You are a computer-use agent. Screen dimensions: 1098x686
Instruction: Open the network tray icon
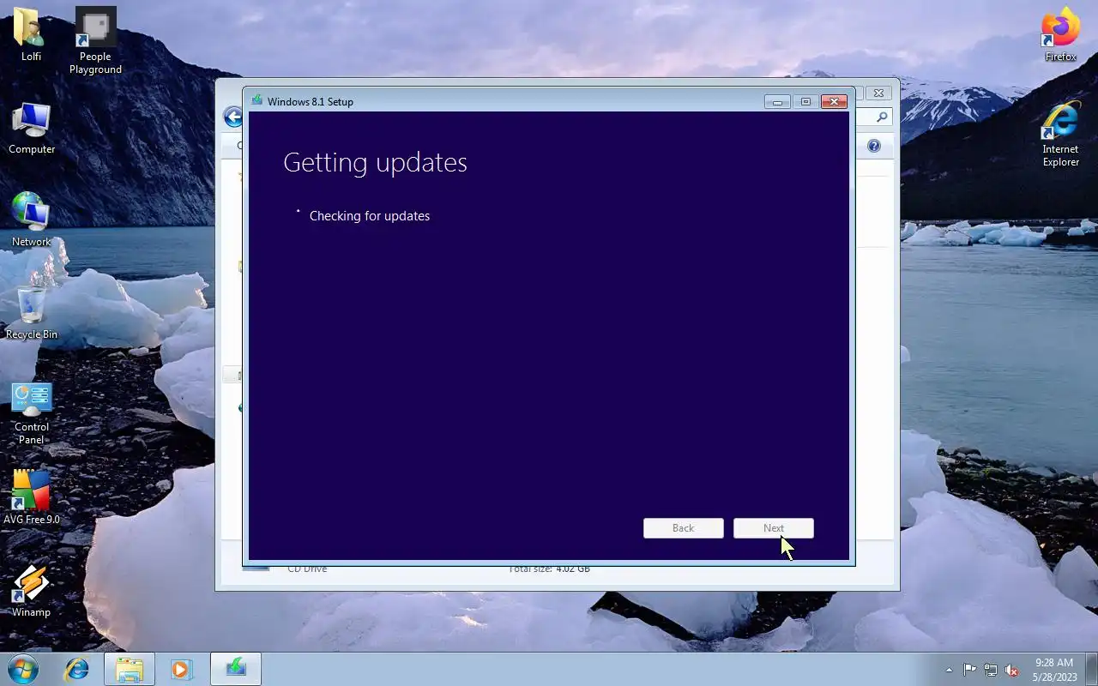point(991,670)
